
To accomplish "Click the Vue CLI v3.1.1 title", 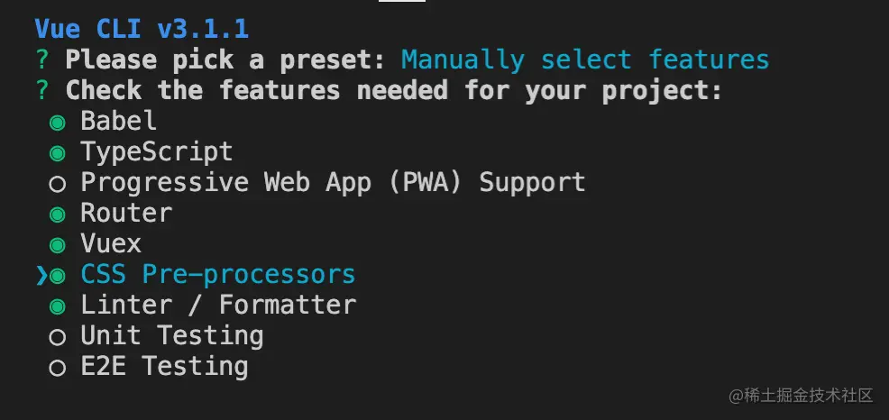I will 142,28.
